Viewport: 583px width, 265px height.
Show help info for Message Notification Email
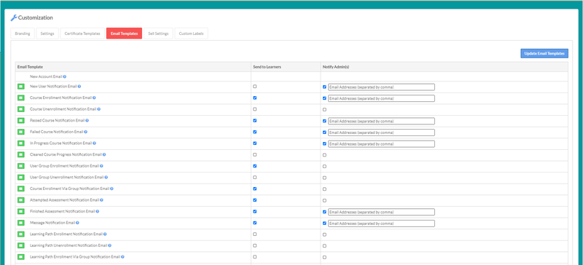coord(78,223)
